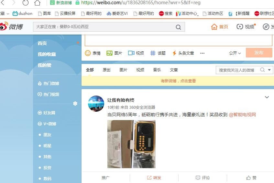Select the 明星 group in sidebar
This screenshot has width=274, height=183.
tap(47, 146)
